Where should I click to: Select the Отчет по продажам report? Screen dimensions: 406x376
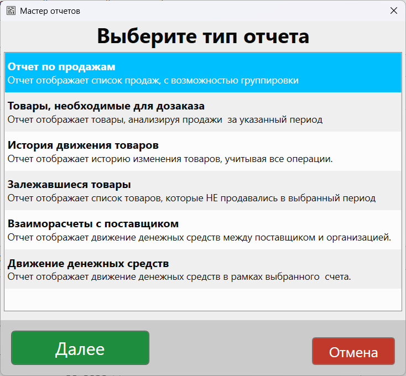click(61, 66)
